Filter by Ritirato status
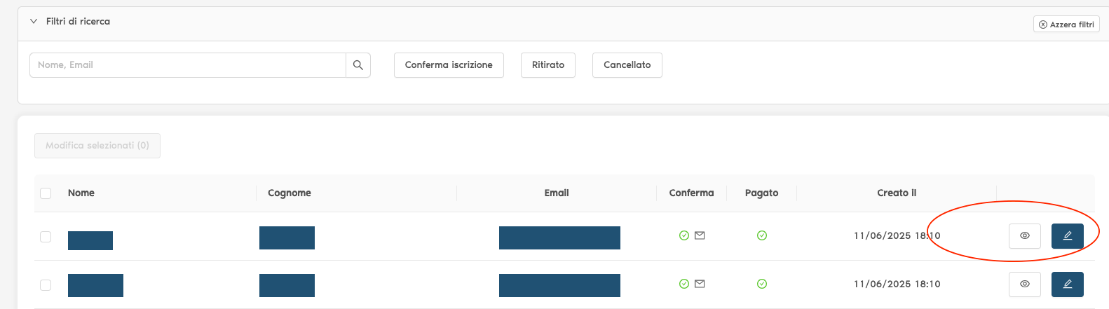 pyautogui.click(x=548, y=65)
